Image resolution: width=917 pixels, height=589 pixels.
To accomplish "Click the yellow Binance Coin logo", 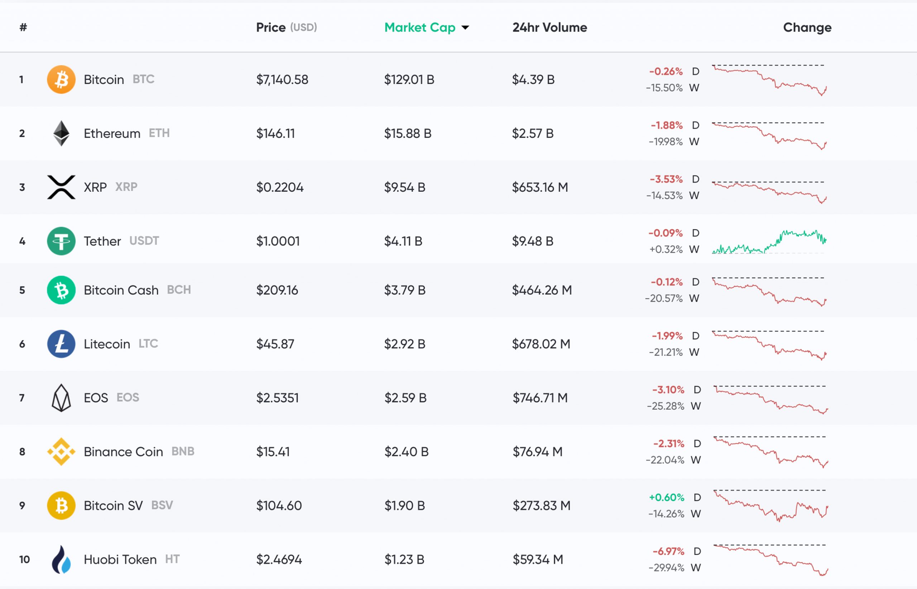I will click(61, 452).
